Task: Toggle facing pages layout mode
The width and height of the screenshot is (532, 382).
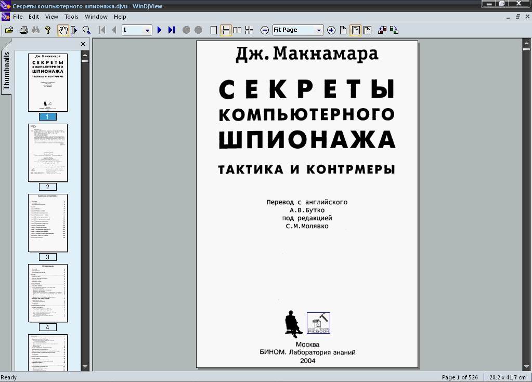Action: pyautogui.click(x=238, y=30)
